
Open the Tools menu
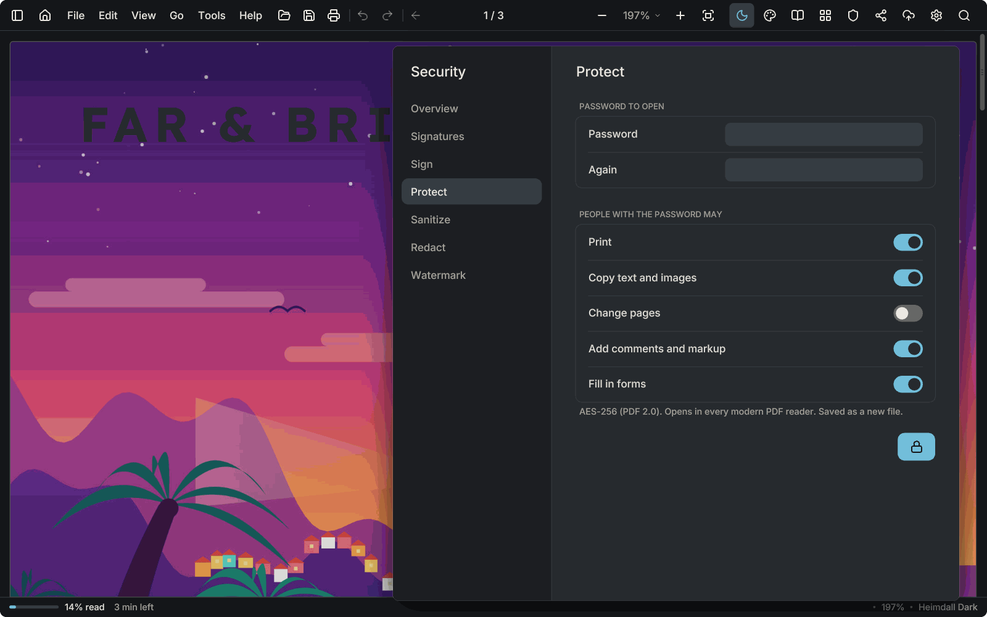click(x=212, y=15)
